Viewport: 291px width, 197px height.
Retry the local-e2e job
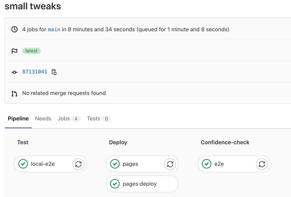[x=78, y=164]
